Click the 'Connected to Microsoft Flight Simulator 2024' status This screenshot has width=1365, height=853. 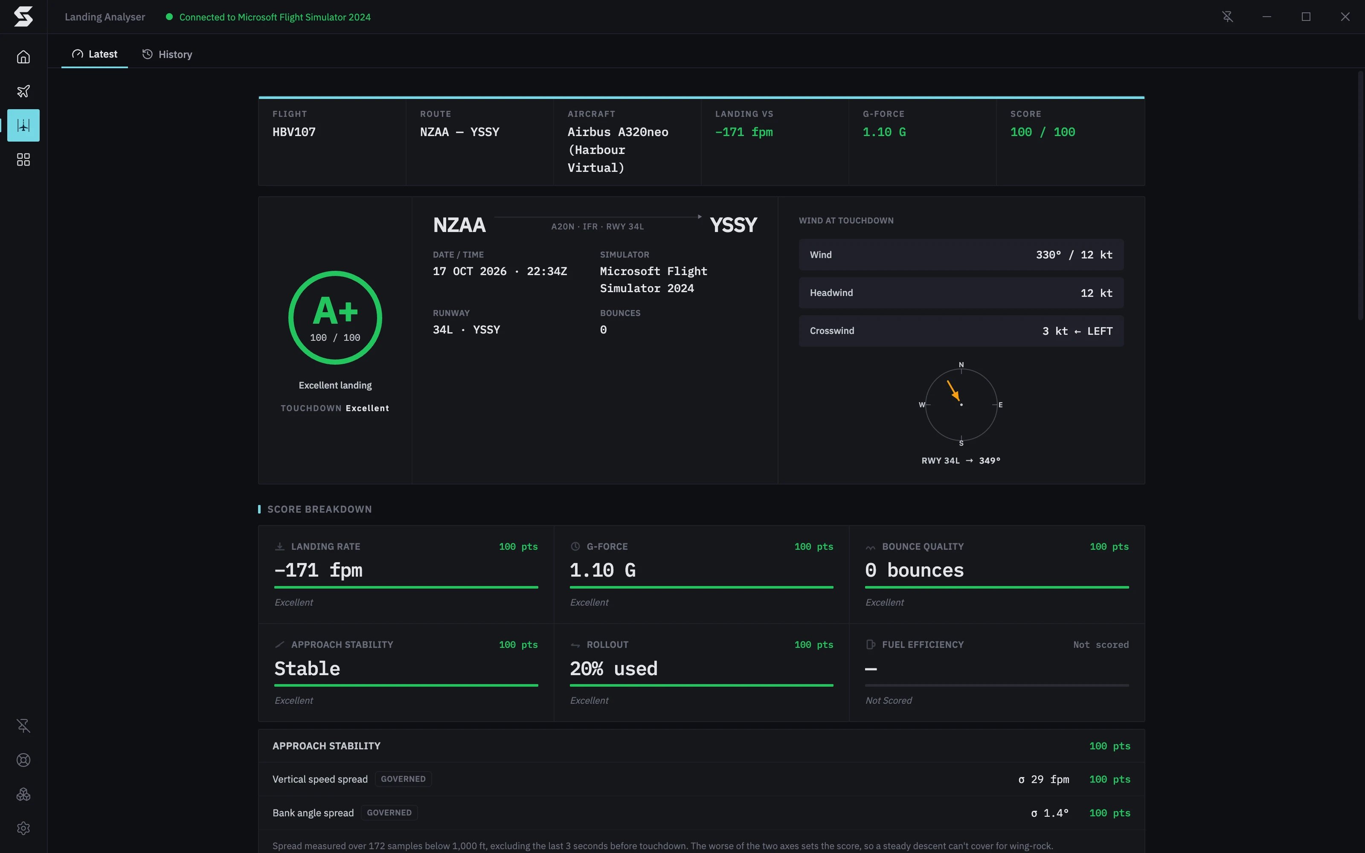(268, 17)
